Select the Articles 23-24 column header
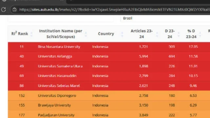 pyautogui.click(x=141, y=34)
